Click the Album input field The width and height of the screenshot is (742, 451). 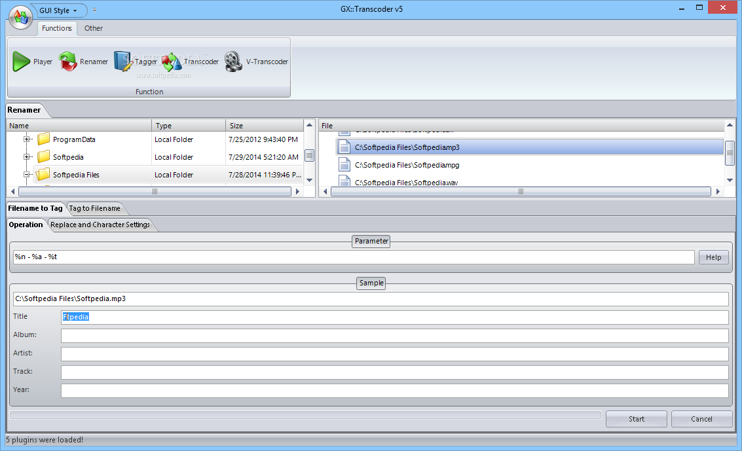(395, 336)
